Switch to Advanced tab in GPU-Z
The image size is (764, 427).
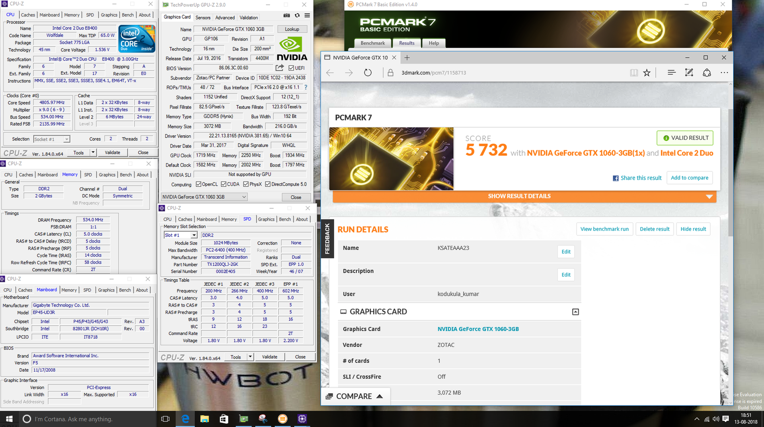225,17
